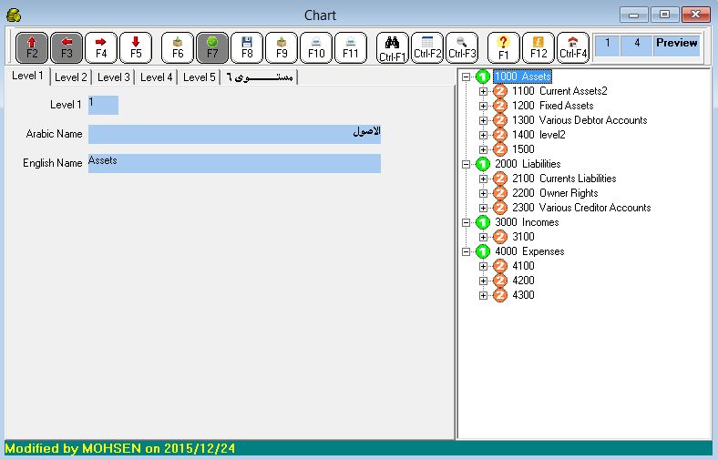718x460 pixels.
Task: Collapse the 1000 Assets tree node
Action: click(x=467, y=77)
